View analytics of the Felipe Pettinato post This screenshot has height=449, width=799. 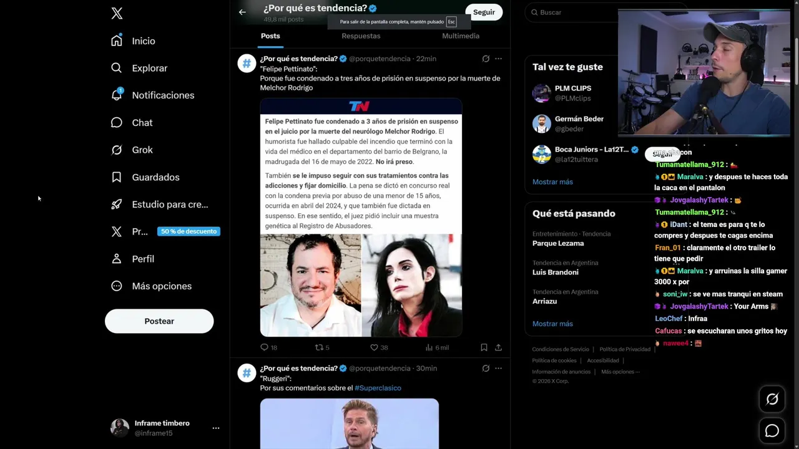(x=437, y=347)
